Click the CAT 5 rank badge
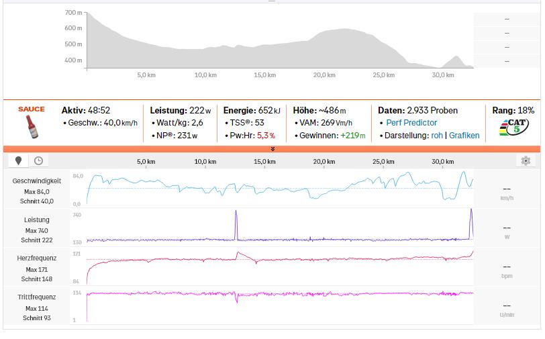 [x=515, y=128]
